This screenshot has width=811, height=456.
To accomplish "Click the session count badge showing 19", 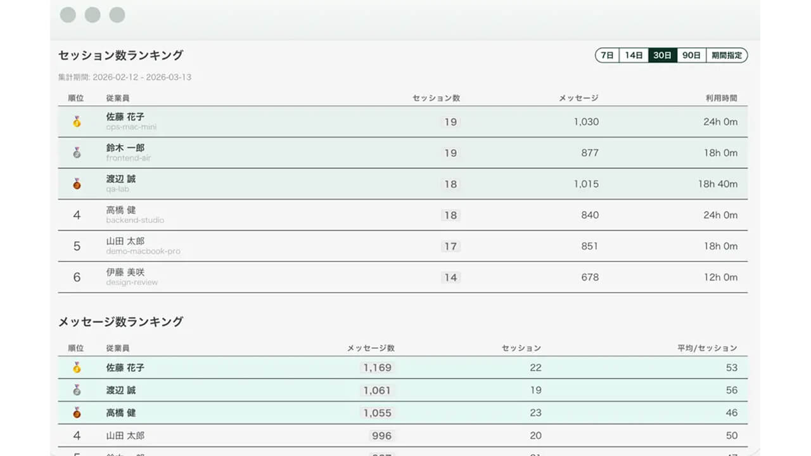I will [450, 122].
